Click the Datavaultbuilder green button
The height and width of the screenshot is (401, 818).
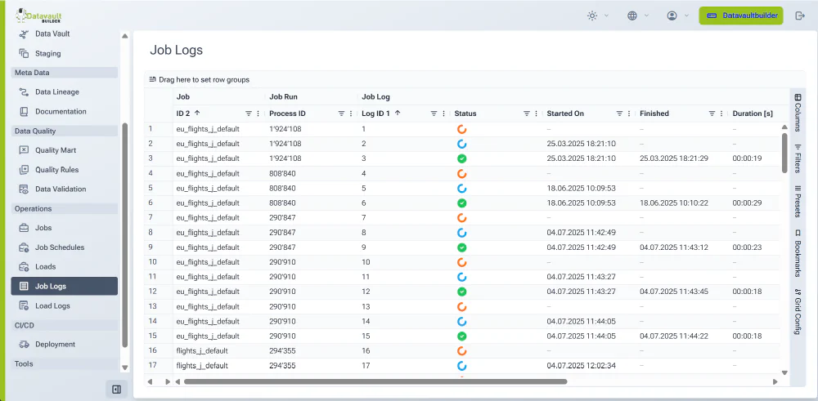(x=741, y=16)
